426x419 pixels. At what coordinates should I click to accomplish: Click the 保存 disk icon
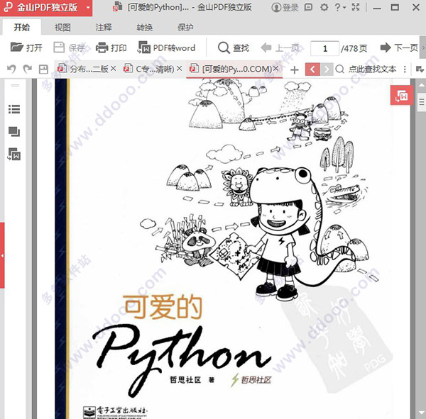[59, 48]
